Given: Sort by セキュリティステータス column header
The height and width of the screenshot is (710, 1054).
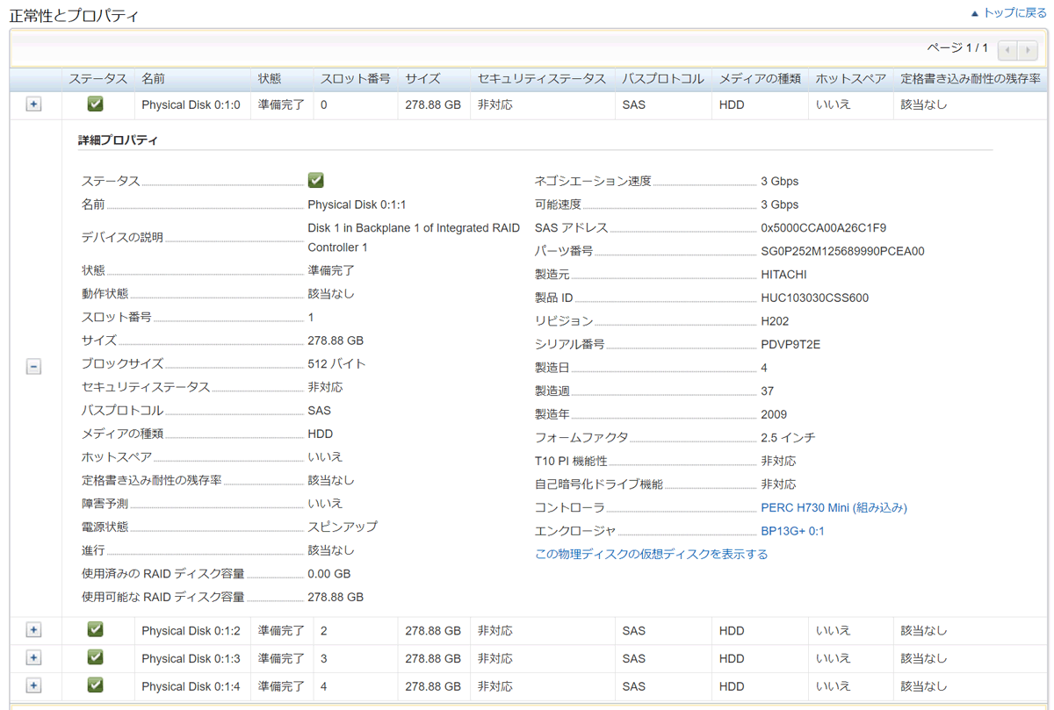Looking at the screenshot, I should (x=542, y=79).
